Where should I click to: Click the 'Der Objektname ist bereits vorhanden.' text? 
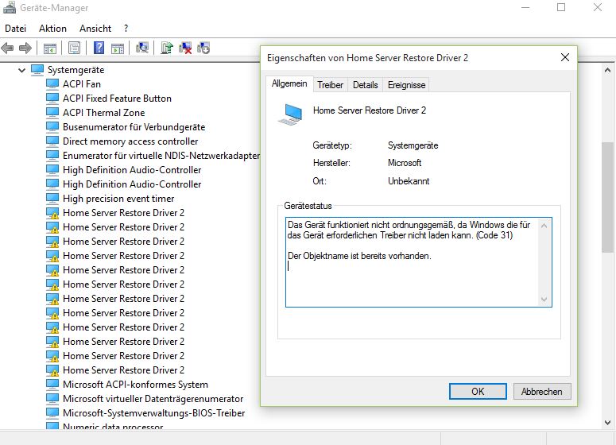pyautogui.click(x=359, y=256)
